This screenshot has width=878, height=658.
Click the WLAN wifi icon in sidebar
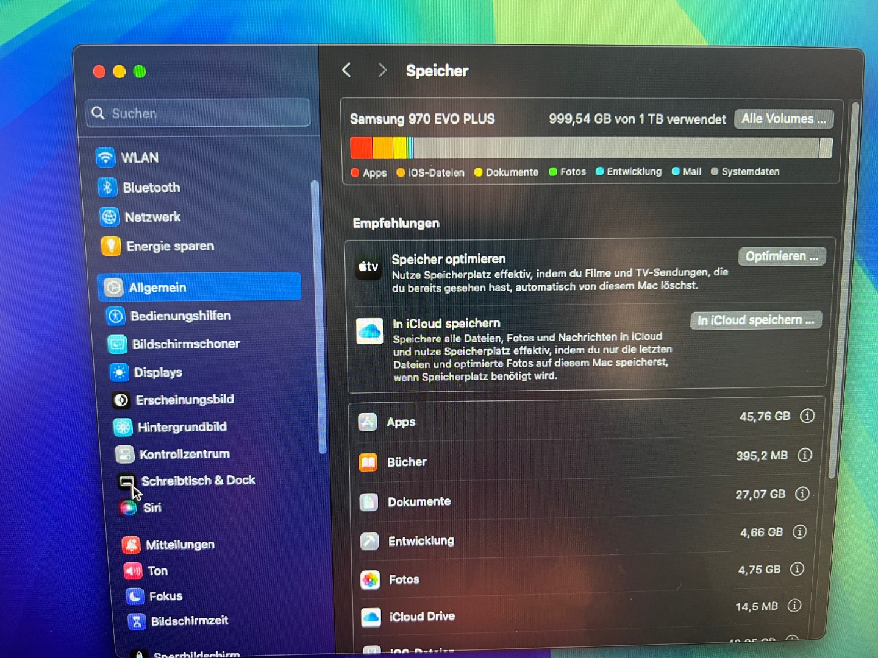point(105,157)
